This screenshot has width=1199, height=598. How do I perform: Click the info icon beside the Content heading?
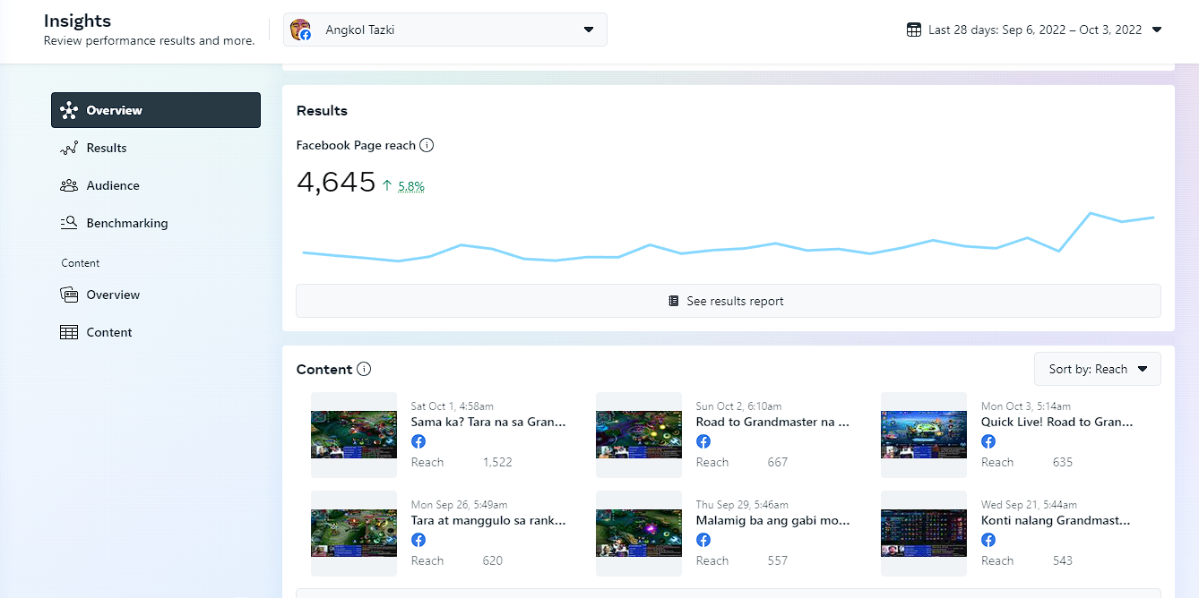(x=364, y=369)
